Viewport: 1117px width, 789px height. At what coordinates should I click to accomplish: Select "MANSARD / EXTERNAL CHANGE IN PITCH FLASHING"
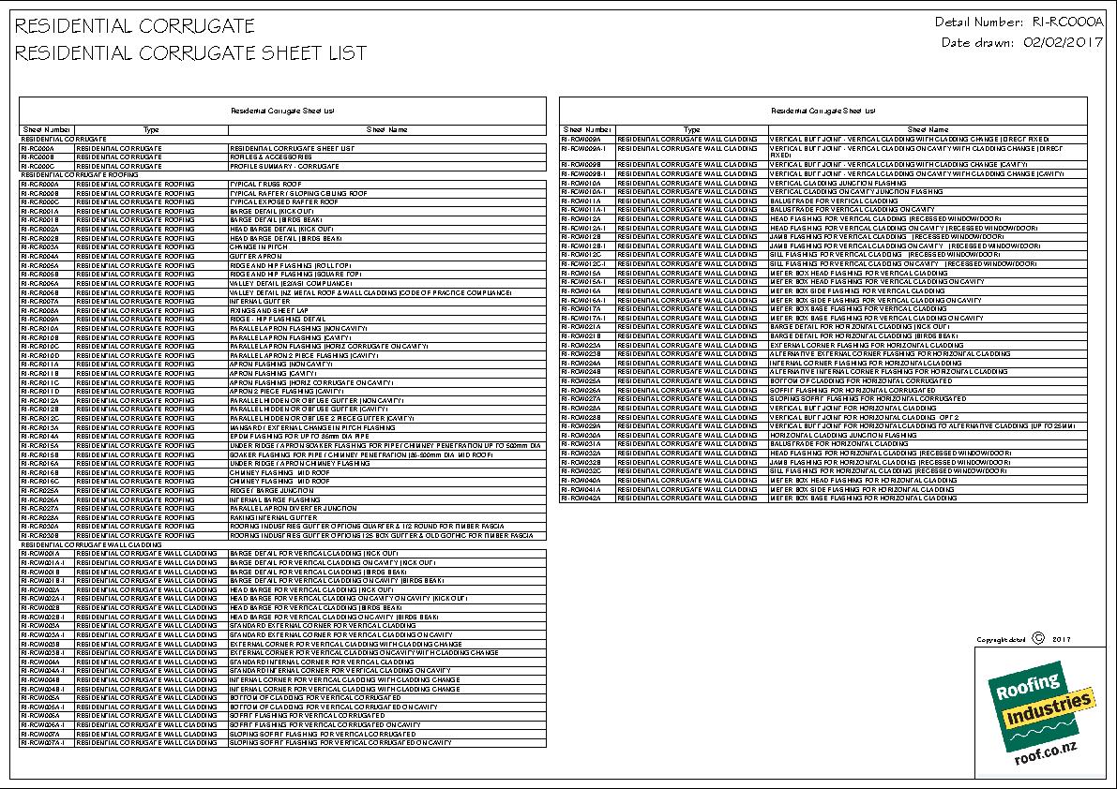click(x=312, y=427)
